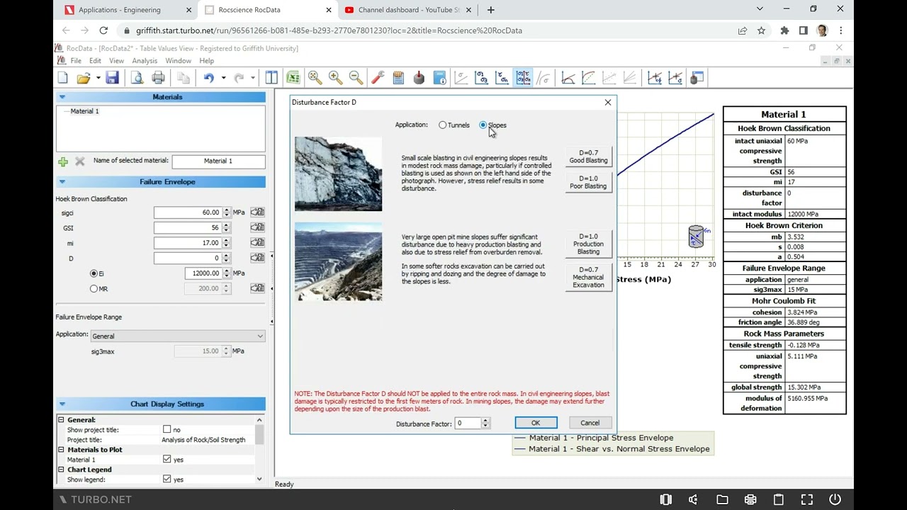The image size is (907, 510).
Task: Toggle Show project title checkbox
Action: coord(167,429)
